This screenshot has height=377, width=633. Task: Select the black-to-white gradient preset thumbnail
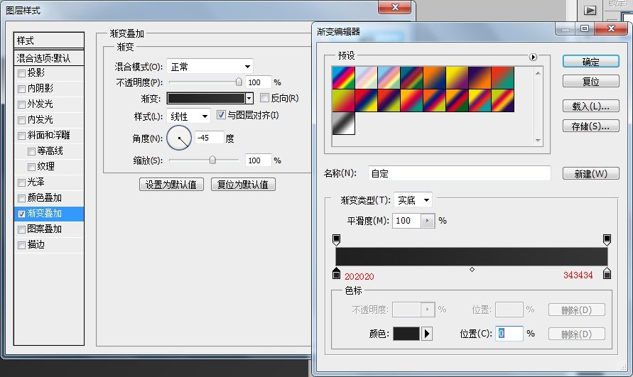click(344, 123)
